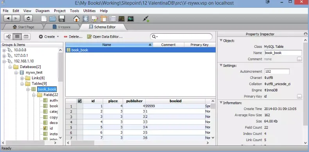Screen dimensions: 309x152
Task: Click the rsywx_test database icon
Action: click(22, 72)
